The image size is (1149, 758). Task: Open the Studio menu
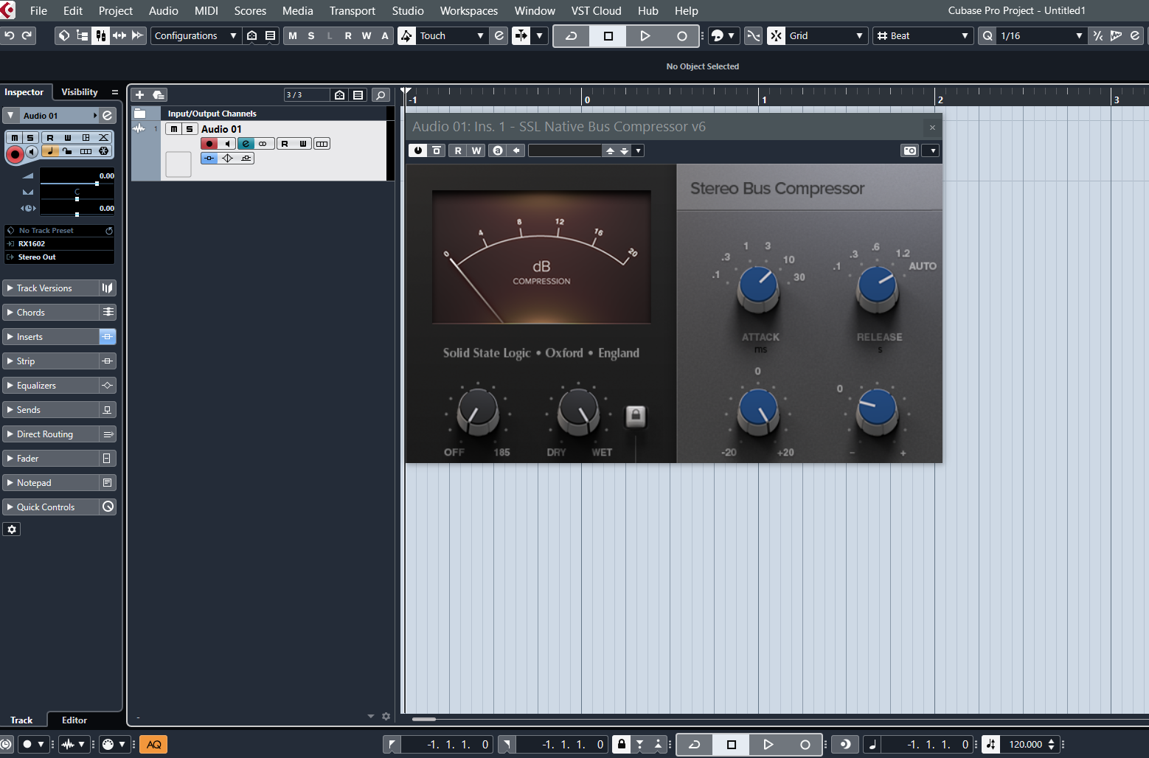(x=408, y=10)
